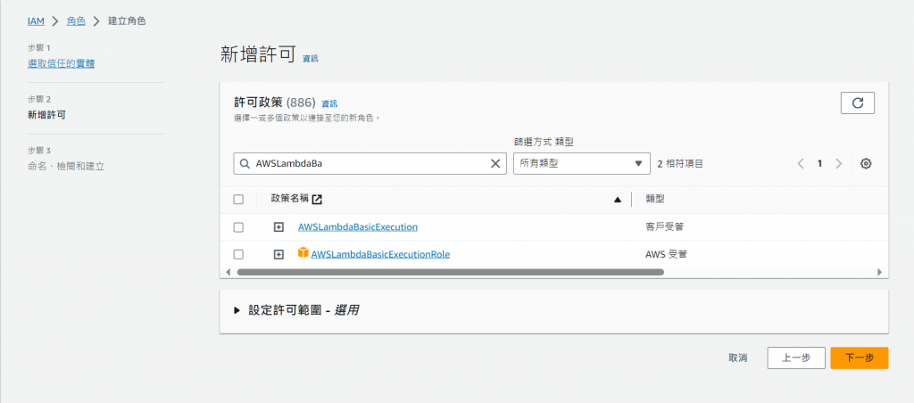This screenshot has height=403, width=914.
Task: Go to 選取信任的實體 step link
Action: pyautogui.click(x=62, y=63)
